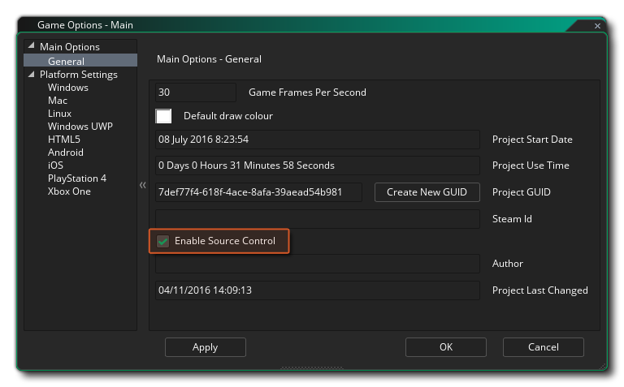Select the Mac platform entry
This screenshot has width=624, height=387.
(x=57, y=101)
